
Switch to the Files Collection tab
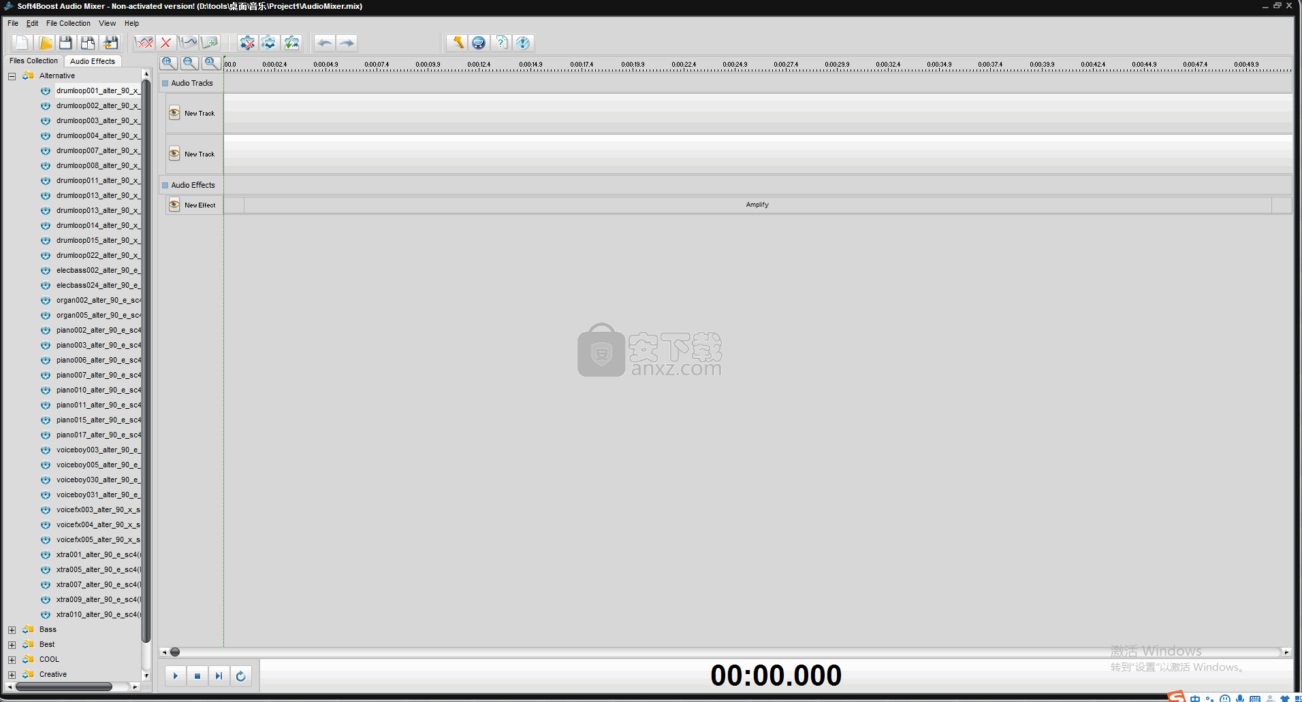(x=33, y=61)
